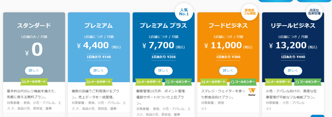The height and width of the screenshot is (117, 332).
Task: Open 詳しく details for プレミアム プラス plan
Action: [163, 71]
